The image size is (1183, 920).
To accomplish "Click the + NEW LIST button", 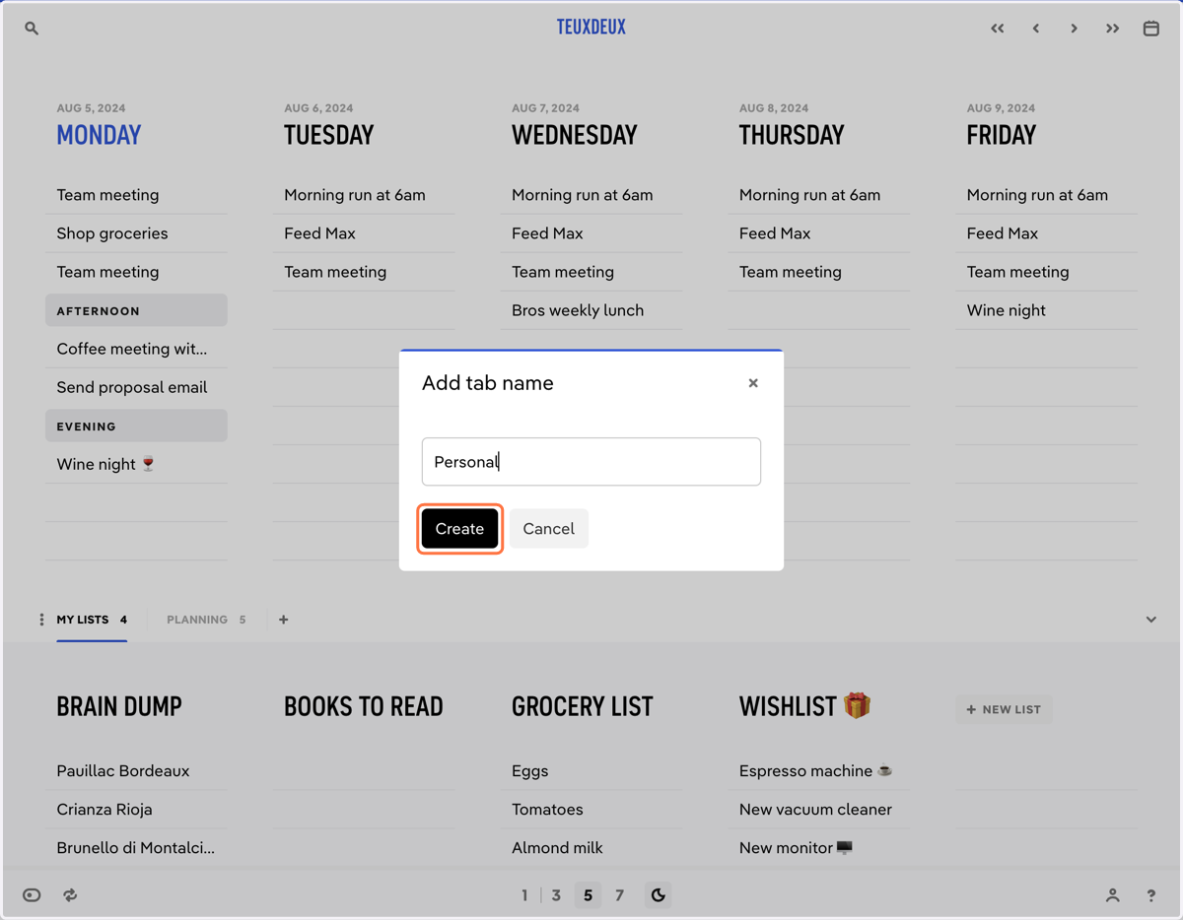I will click(x=1004, y=709).
